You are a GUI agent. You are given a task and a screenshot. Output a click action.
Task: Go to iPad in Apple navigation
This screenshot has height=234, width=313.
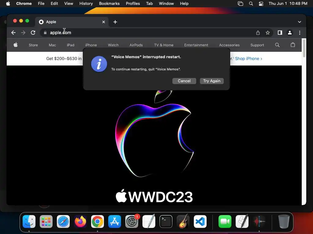[x=71, y=45]
